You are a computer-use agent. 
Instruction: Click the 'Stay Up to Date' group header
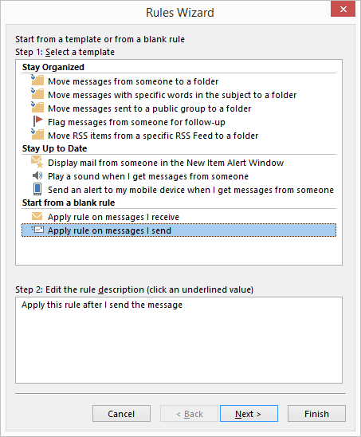point(55,148)
